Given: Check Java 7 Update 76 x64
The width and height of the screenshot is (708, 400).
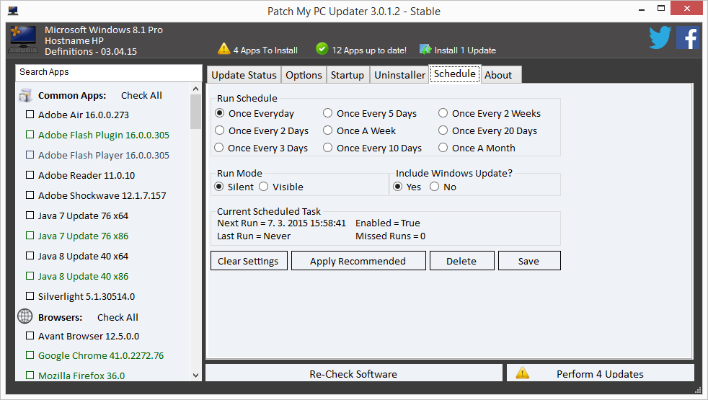Looking at the screenshot, I should tap(30, 215).
